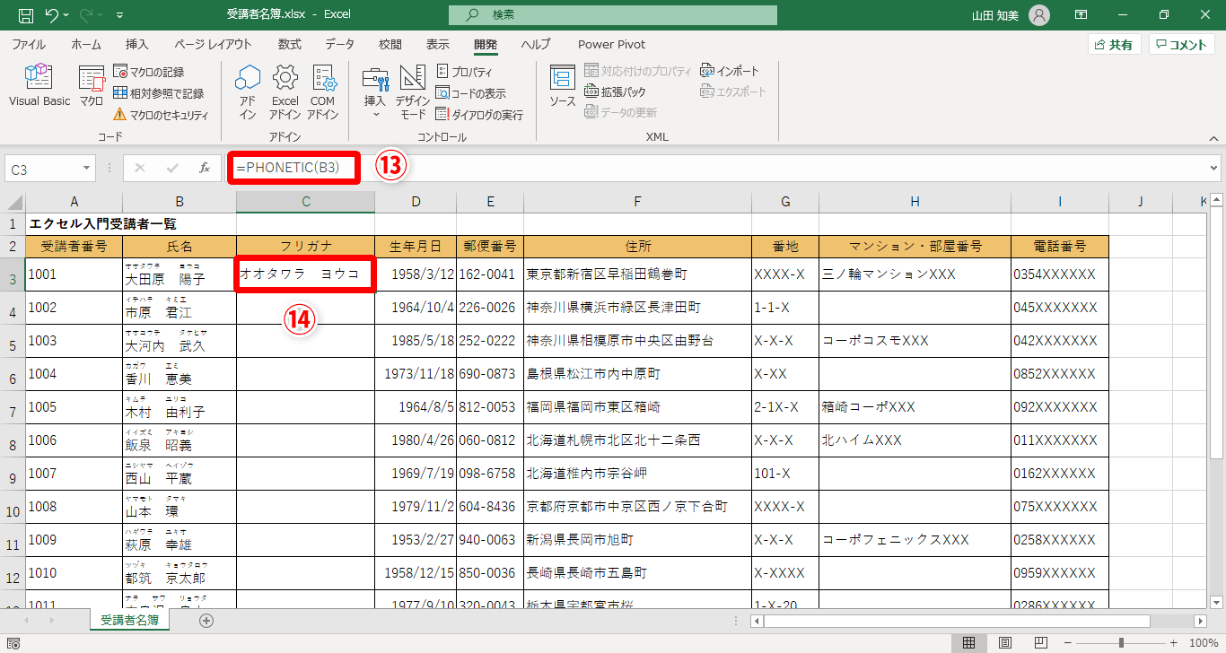Select cell C3 オオタワラ ヨウコ
1226x653 pixels.
pos(305,274)
